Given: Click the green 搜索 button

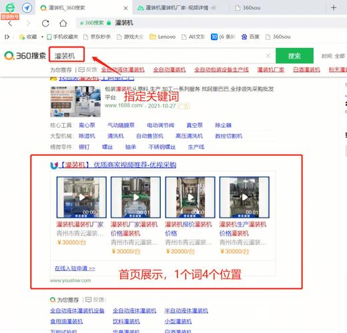Looking at the screenshot, I should [x=294, y=55].
